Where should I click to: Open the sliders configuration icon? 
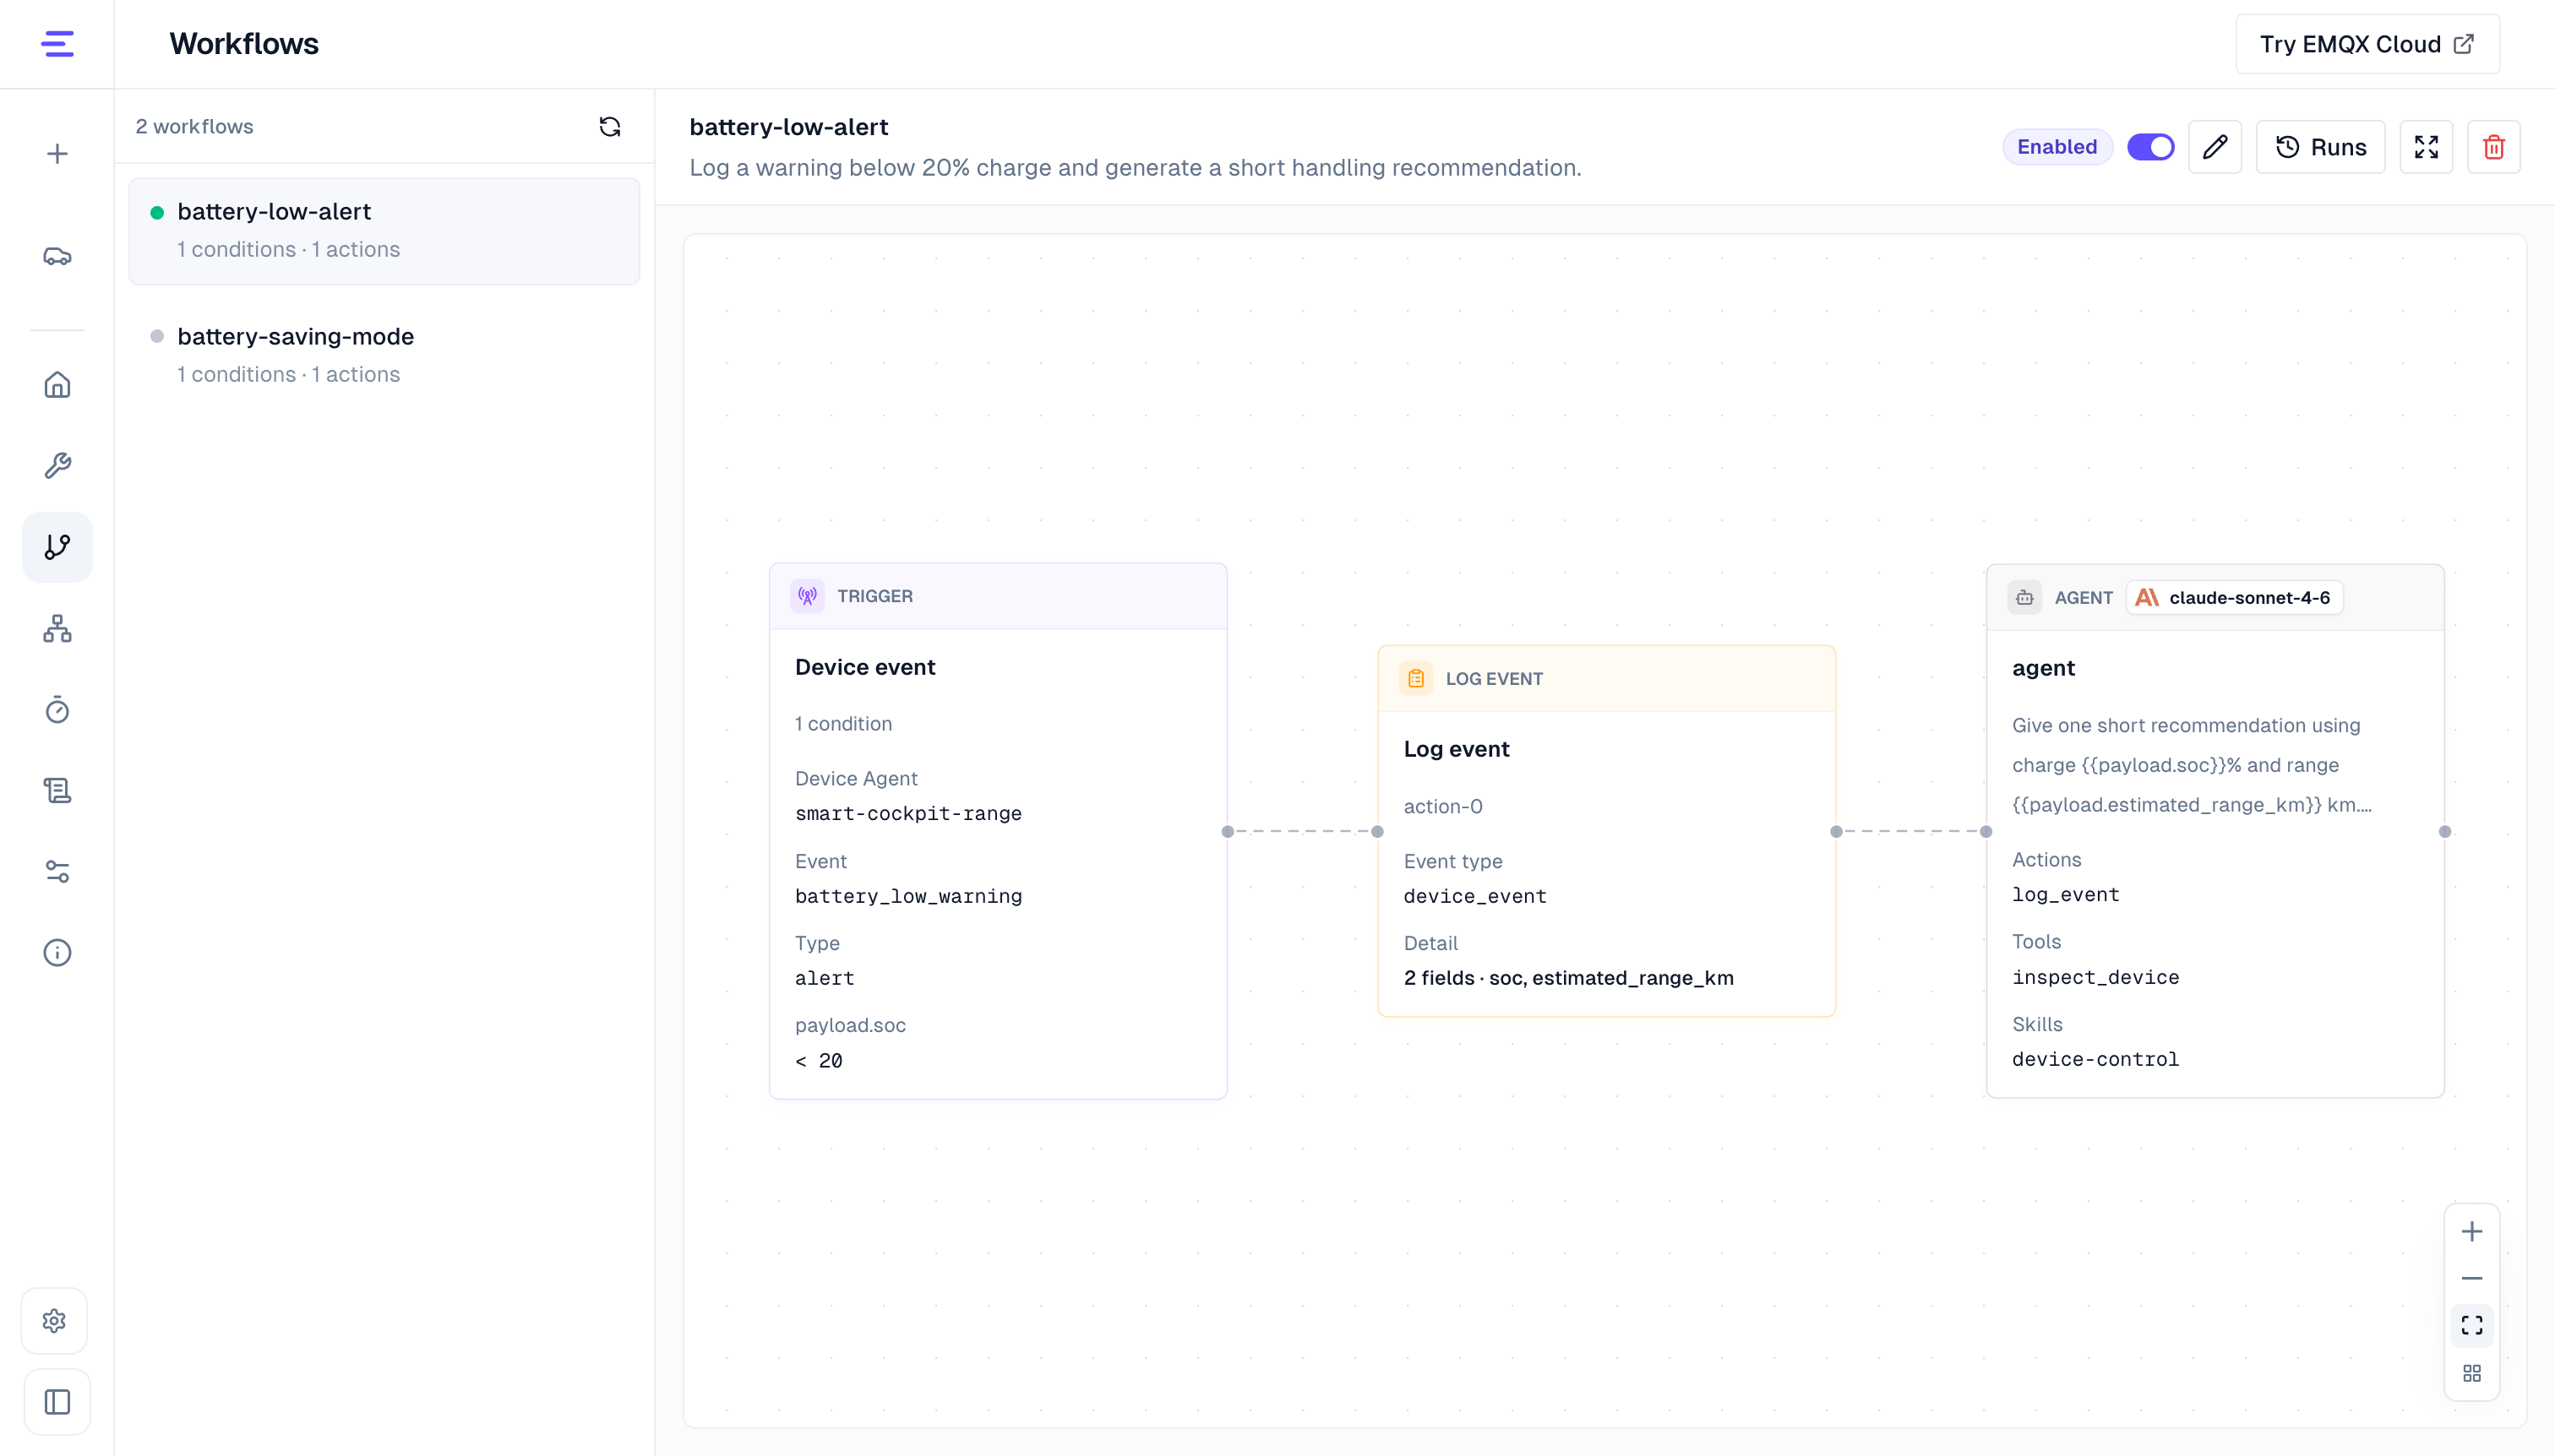(x=57, y=872)
